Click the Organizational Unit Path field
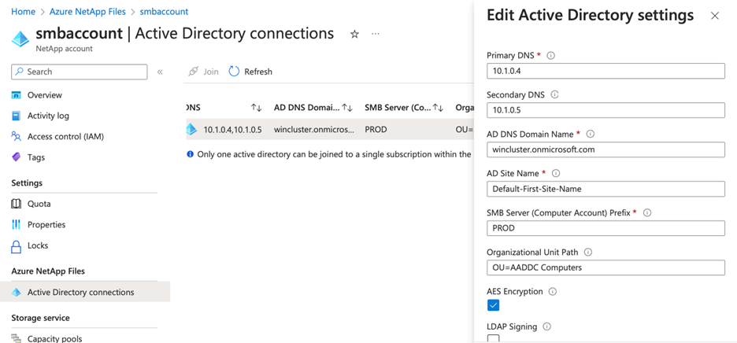The height and width of the screenshot is (343, 737). (x=606, y=267)
